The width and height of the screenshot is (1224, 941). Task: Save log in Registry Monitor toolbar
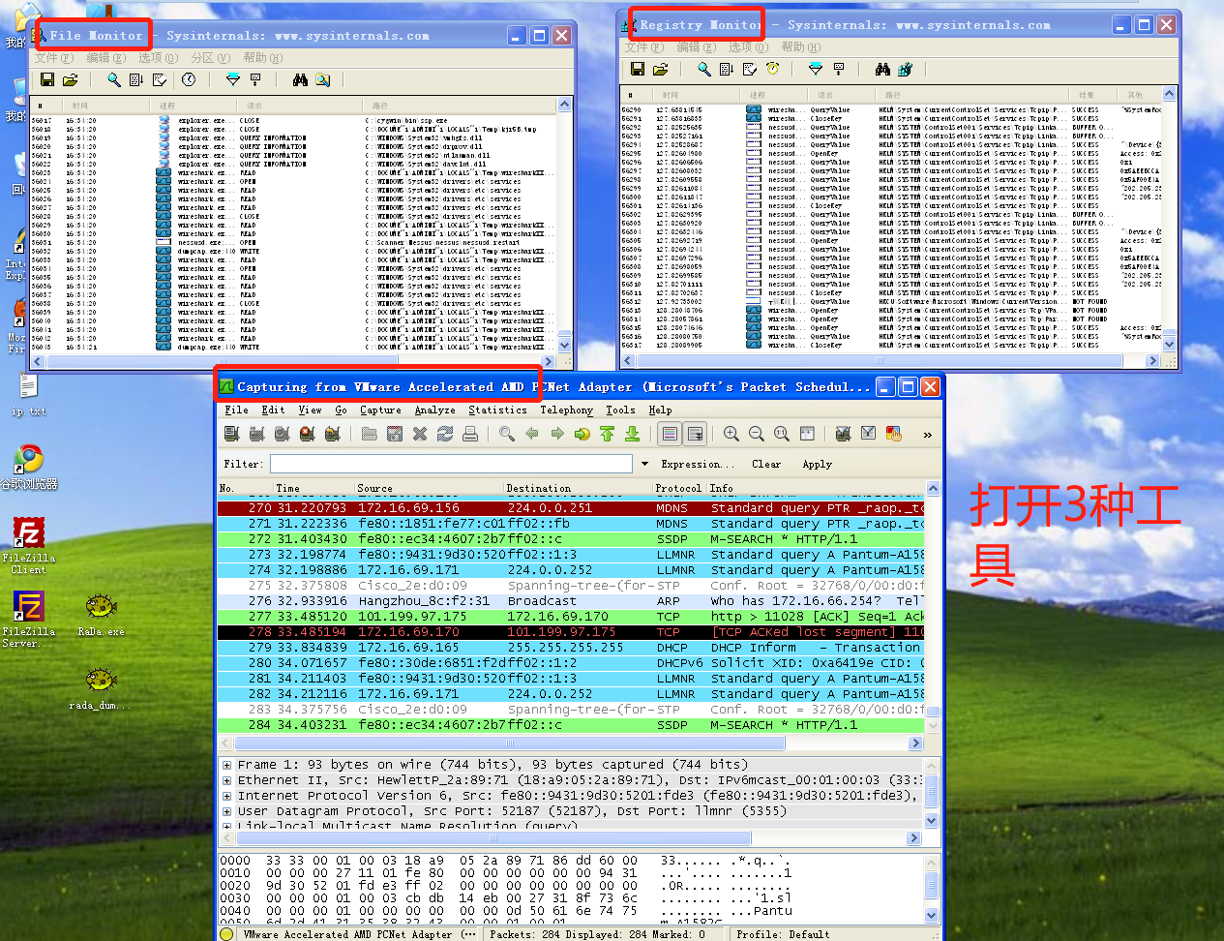(x=637, y=69)
